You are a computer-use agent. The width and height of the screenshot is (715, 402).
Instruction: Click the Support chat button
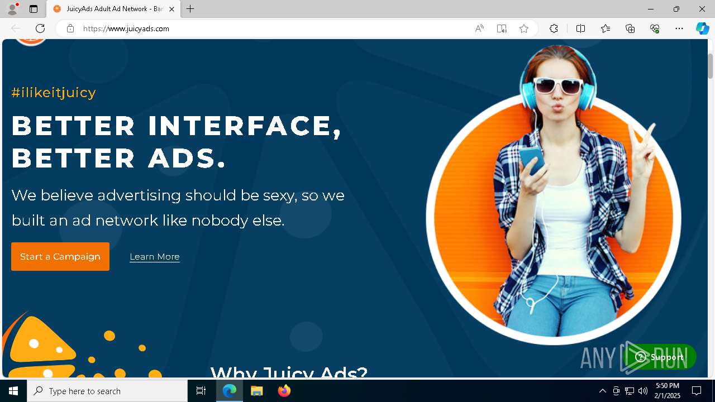[x=660, y=357]
